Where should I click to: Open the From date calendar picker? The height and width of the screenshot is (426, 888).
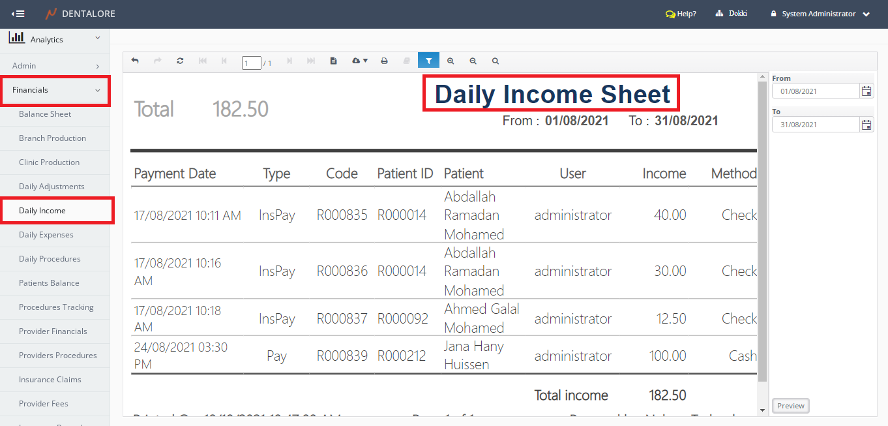(x=866, y=91)
